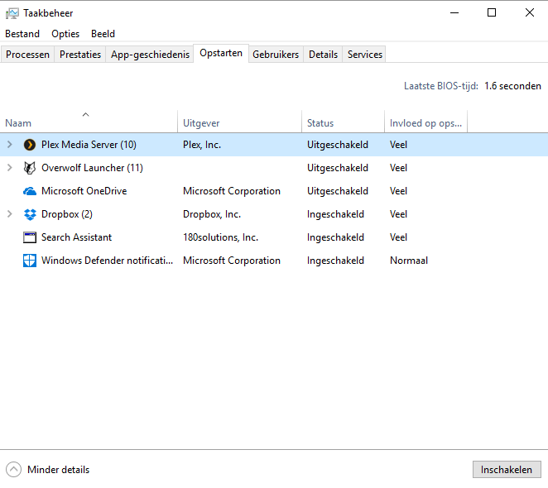Click the Normaal impact value
The width and height of the screenshot is (548, 488).
(409, 261)
